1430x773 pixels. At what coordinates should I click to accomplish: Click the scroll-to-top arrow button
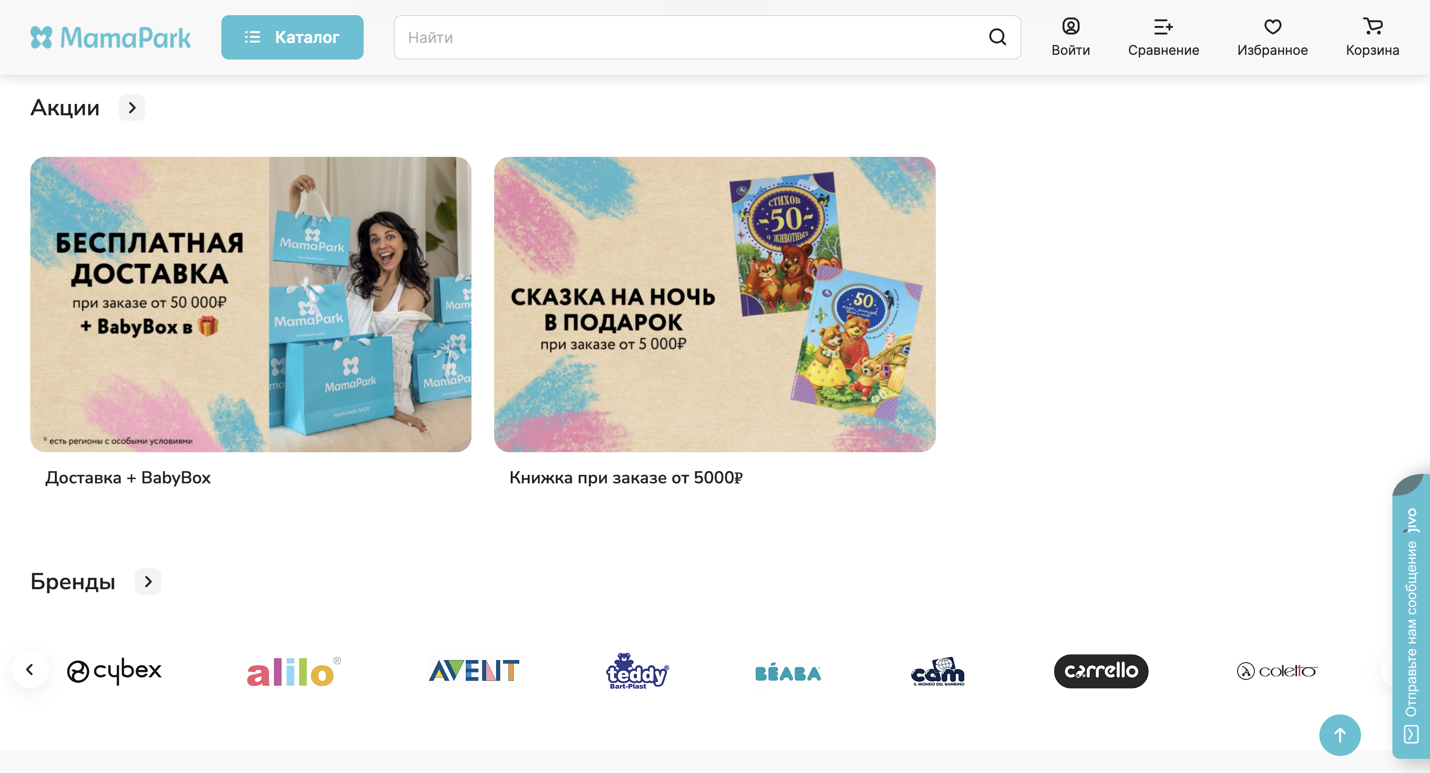coord(1340,735)
